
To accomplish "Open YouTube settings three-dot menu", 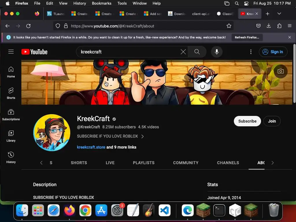I will pyautogui.click(x=251, y=52).
